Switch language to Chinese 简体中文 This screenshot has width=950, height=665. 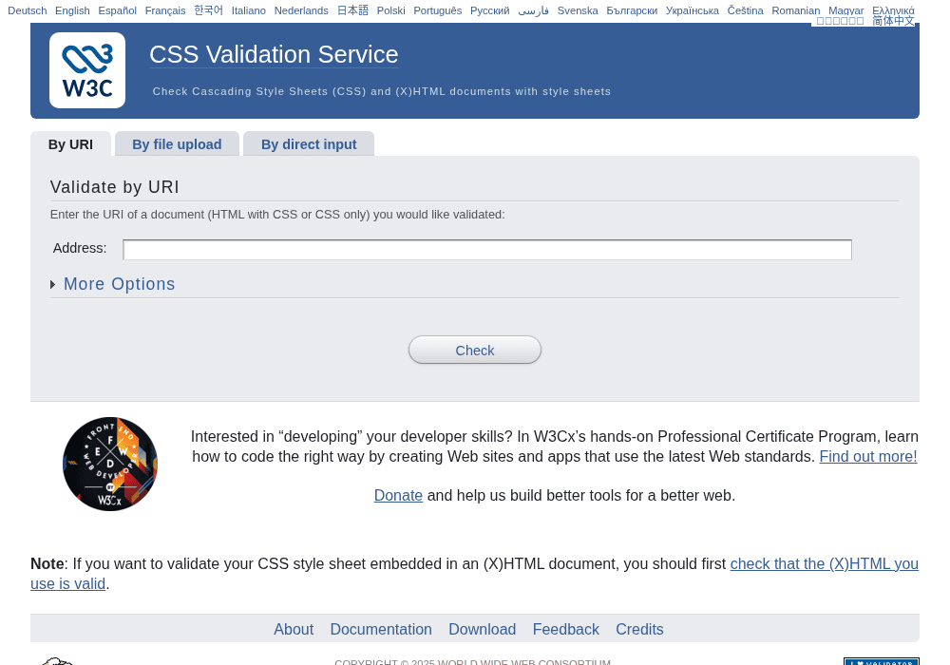click(x=893, y=21)
